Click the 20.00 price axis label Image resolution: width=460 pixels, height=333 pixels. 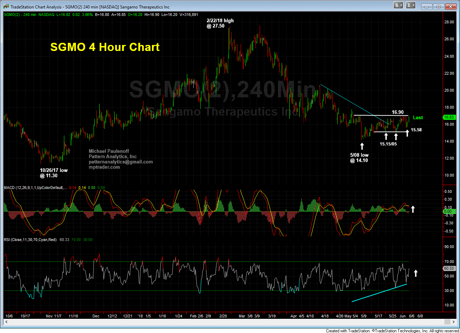[449, 90]
